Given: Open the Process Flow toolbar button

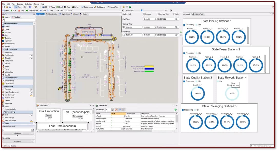Looking at the screenshot, I should [x=113, y=7].
